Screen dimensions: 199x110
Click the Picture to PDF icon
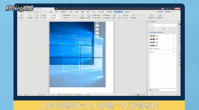[x=160, y=16]
